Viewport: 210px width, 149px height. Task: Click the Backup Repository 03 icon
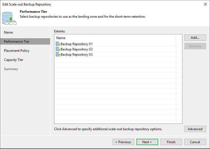pos(58,55)
